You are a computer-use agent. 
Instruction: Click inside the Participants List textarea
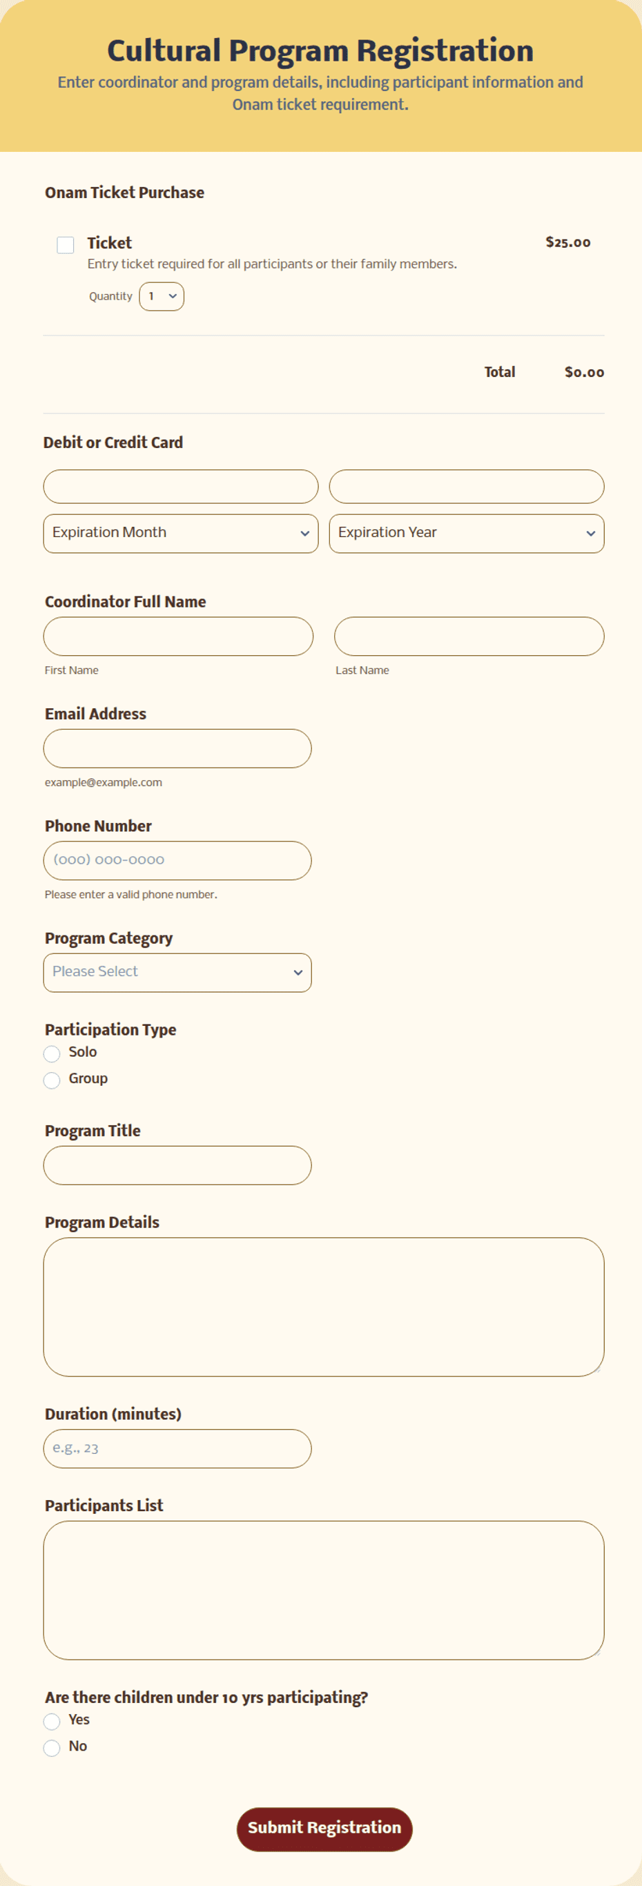click(324, 1591)
